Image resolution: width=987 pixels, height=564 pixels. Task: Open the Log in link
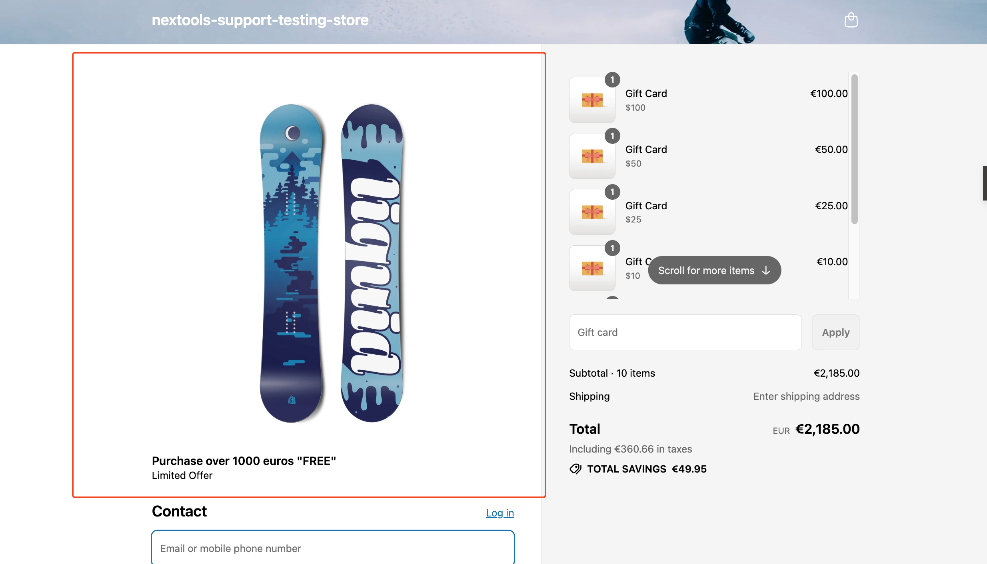click(500, 513)
